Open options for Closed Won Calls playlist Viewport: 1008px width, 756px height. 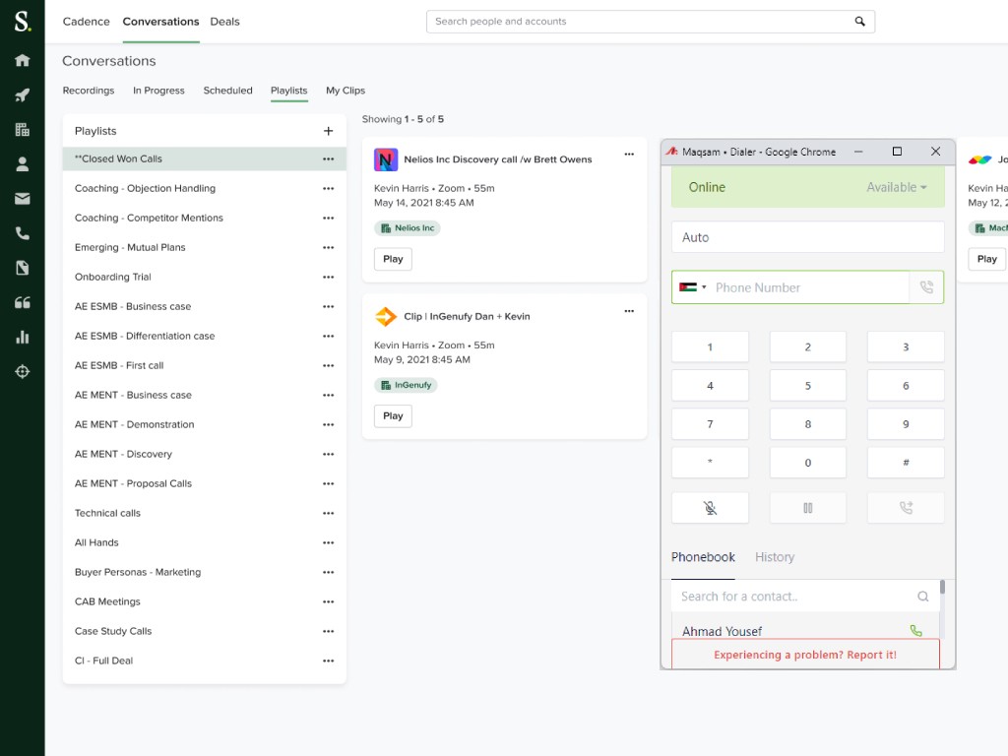(x=328, y=158)
